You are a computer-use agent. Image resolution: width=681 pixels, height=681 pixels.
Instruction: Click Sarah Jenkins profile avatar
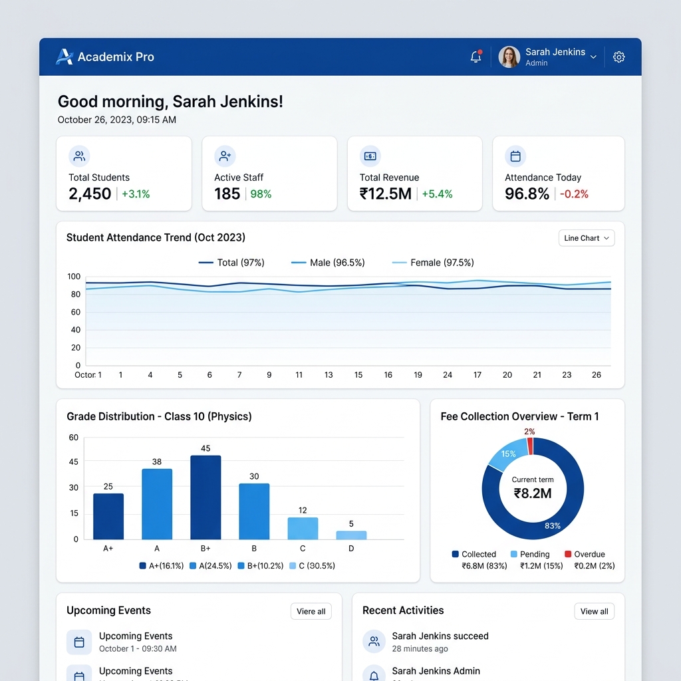click(509, 57)
